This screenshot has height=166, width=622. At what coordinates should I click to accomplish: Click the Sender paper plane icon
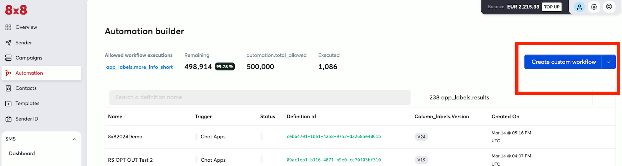point(8,43)
